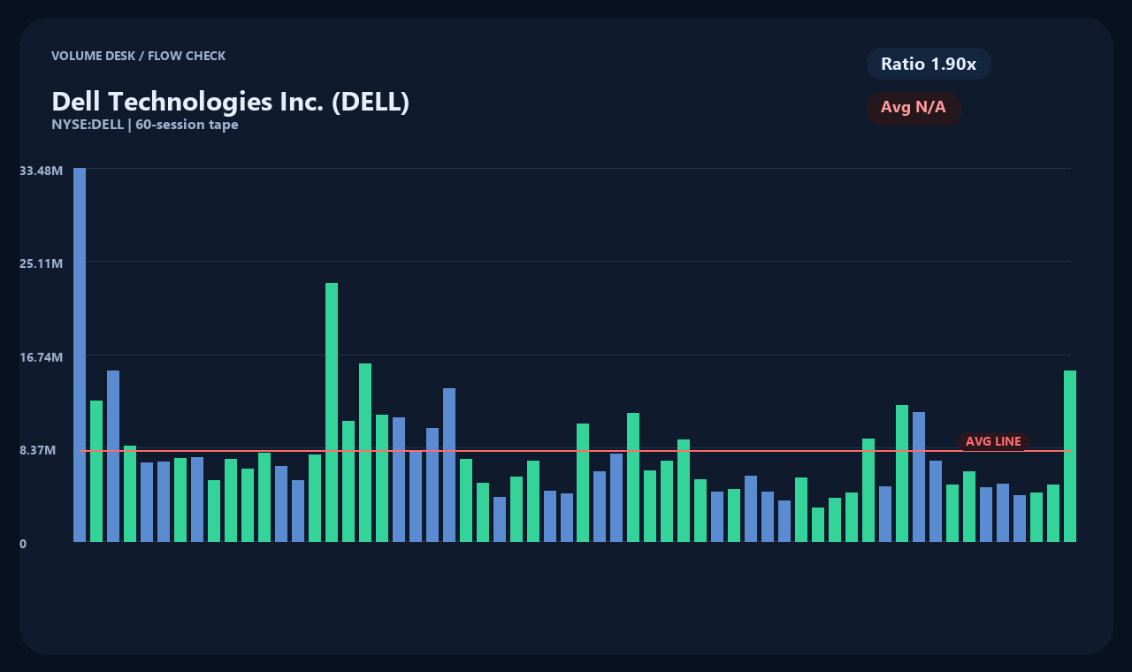Click the 16.74M axis label
1132x672 pixels.
tap(41, 357)
